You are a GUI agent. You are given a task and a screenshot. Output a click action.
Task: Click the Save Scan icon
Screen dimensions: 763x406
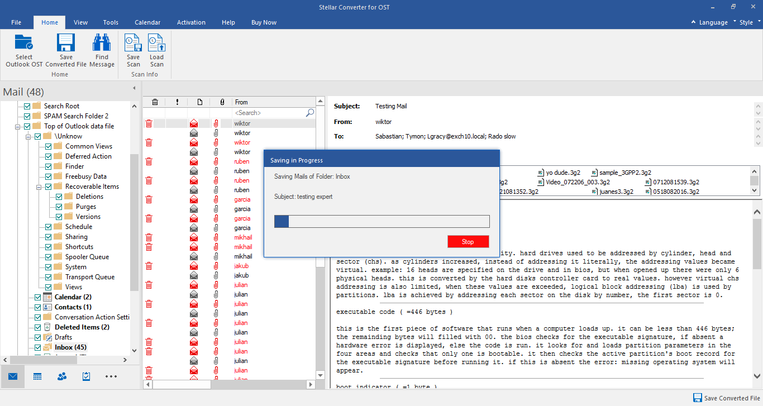point(133,43)
